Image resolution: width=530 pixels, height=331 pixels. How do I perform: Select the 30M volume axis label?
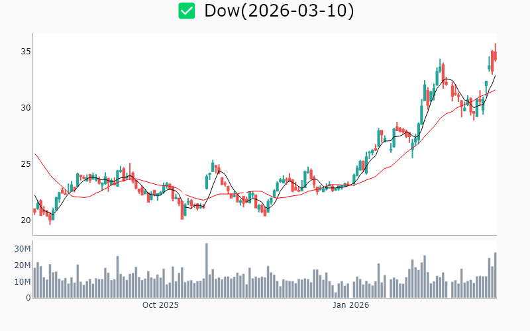coord(23,249)
